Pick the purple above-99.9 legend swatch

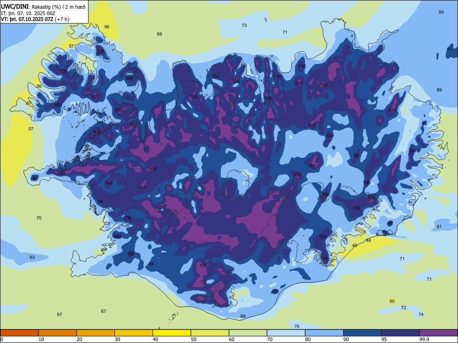click(438, 333)
